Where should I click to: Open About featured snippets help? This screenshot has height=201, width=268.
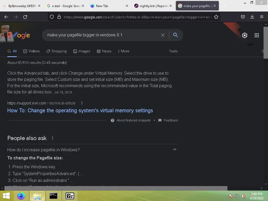point(113,120)
